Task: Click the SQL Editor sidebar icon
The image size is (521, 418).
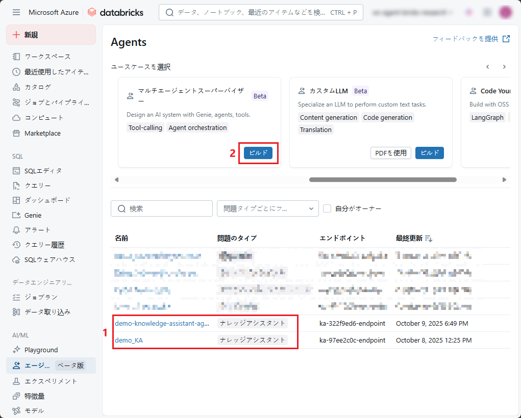Action: (16, 171)
